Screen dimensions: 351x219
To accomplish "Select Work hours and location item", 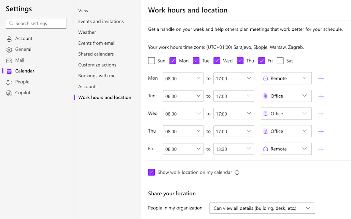I will pyautogui.click(x=104, y=97).
